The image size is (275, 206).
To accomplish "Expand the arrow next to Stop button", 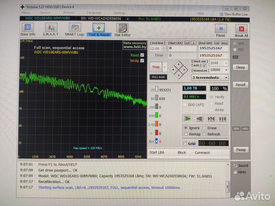I will tap(165, 67).
